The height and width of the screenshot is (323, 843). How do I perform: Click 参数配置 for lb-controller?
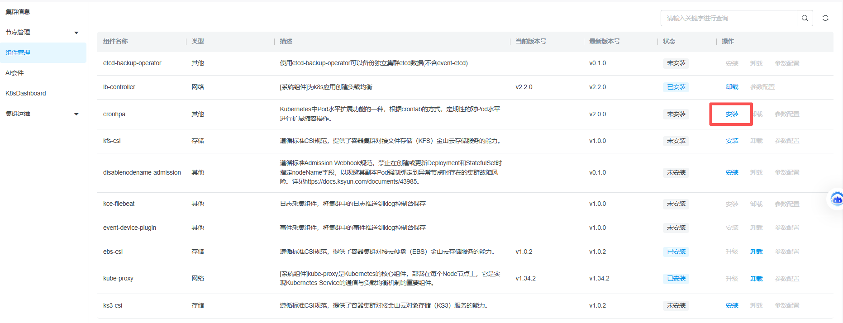pyautogui.click(x=762, y=87)
